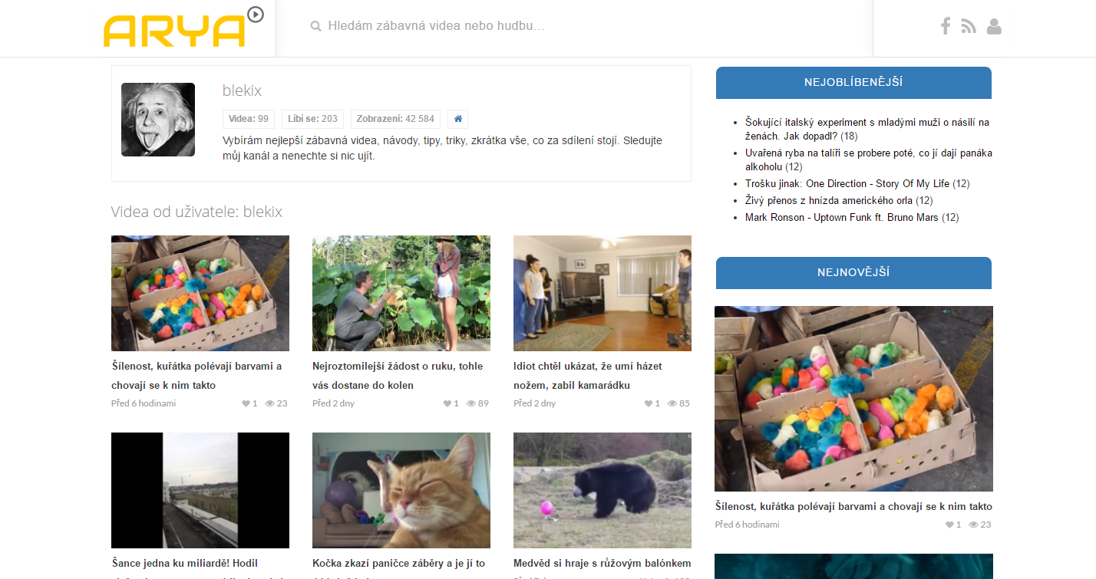Open the Nejnovější tab header
This screenshot has height=579, width=1096.
[853, 273]
